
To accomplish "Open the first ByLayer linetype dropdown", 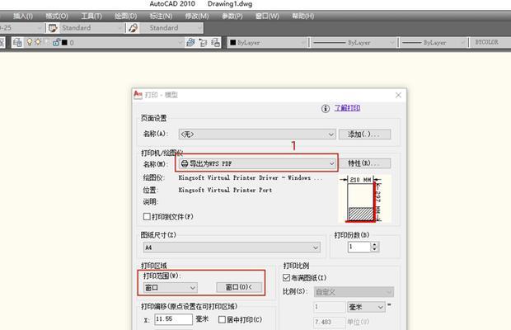I will 354,42.
